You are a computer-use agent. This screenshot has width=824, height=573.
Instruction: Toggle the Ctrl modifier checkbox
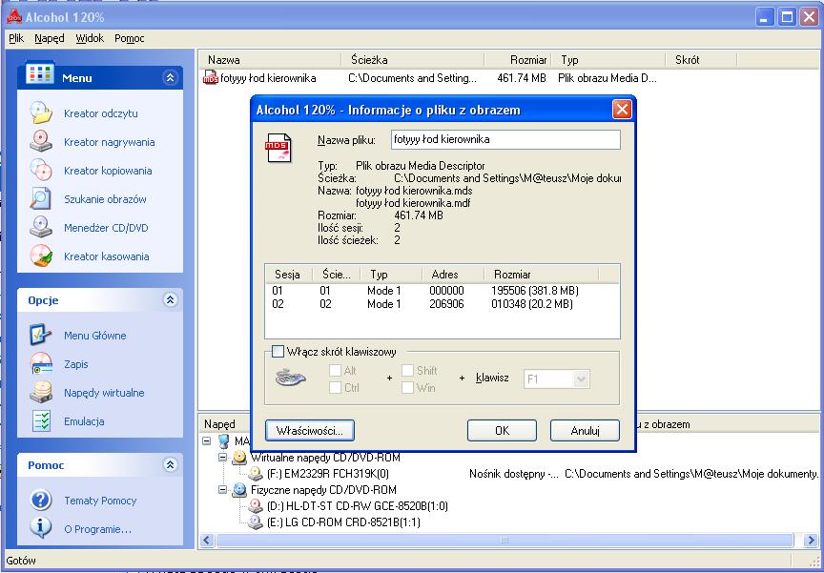point(335,388)
